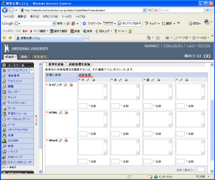Delete the 可 indicator column icon
215x180 pixels.
(x=94, y=80)
